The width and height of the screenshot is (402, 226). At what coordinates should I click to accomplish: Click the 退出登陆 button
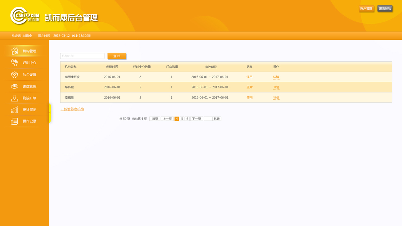coord(385,9)
